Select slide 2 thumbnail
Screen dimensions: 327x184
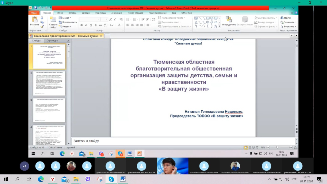pos(49,83)
